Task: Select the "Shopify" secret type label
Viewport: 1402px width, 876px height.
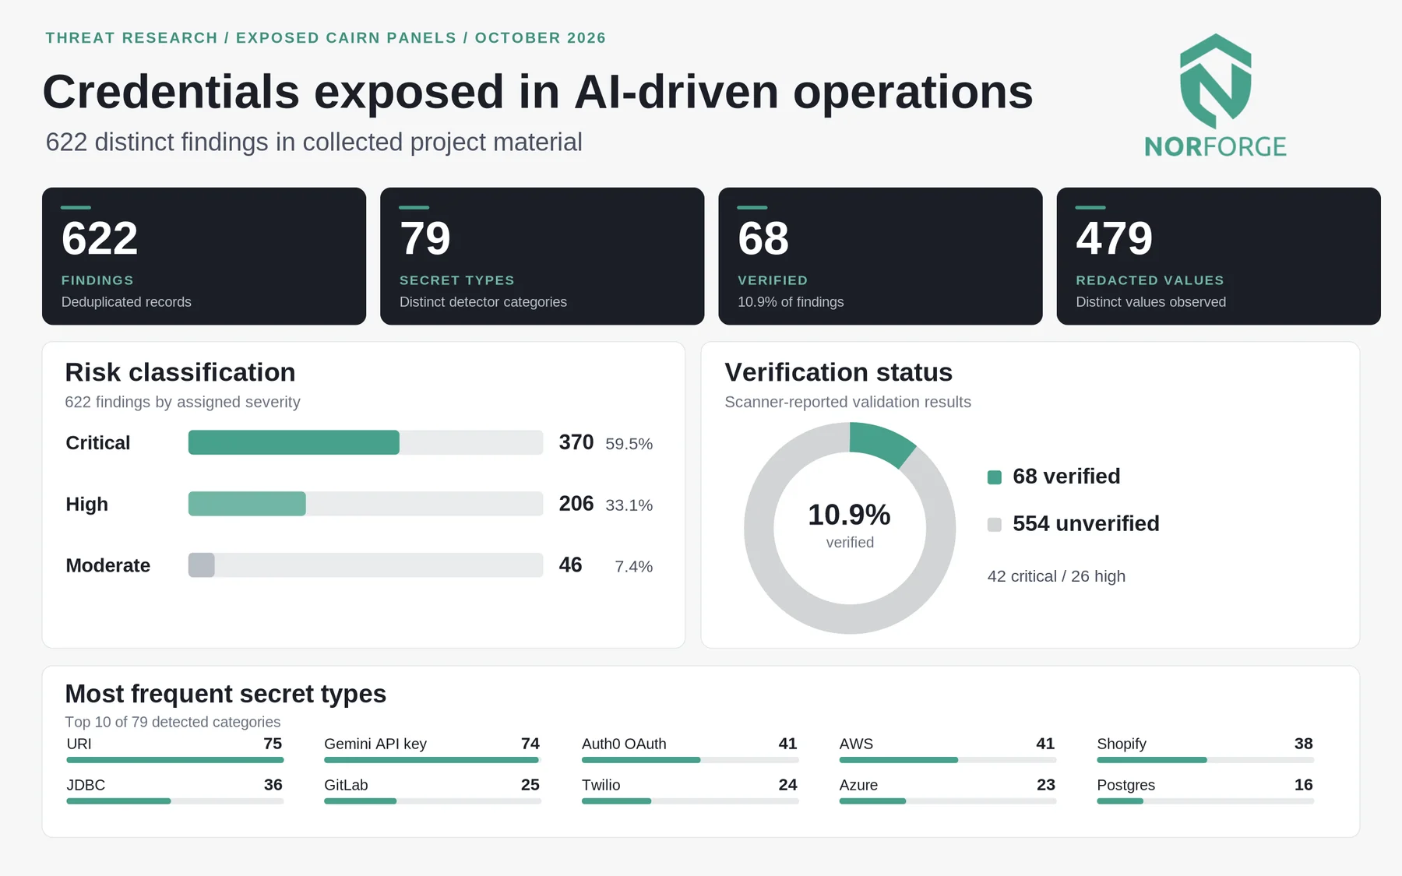Action: (x=1122, y=744)
